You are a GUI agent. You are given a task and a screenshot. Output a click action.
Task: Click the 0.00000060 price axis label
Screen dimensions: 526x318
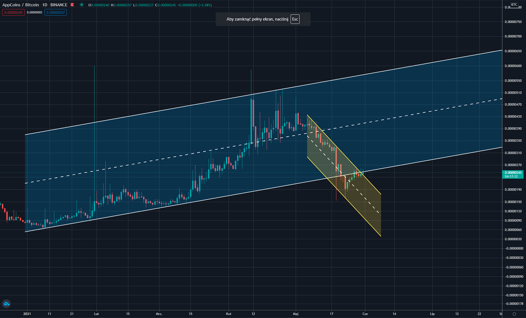[x=512, y=230]
